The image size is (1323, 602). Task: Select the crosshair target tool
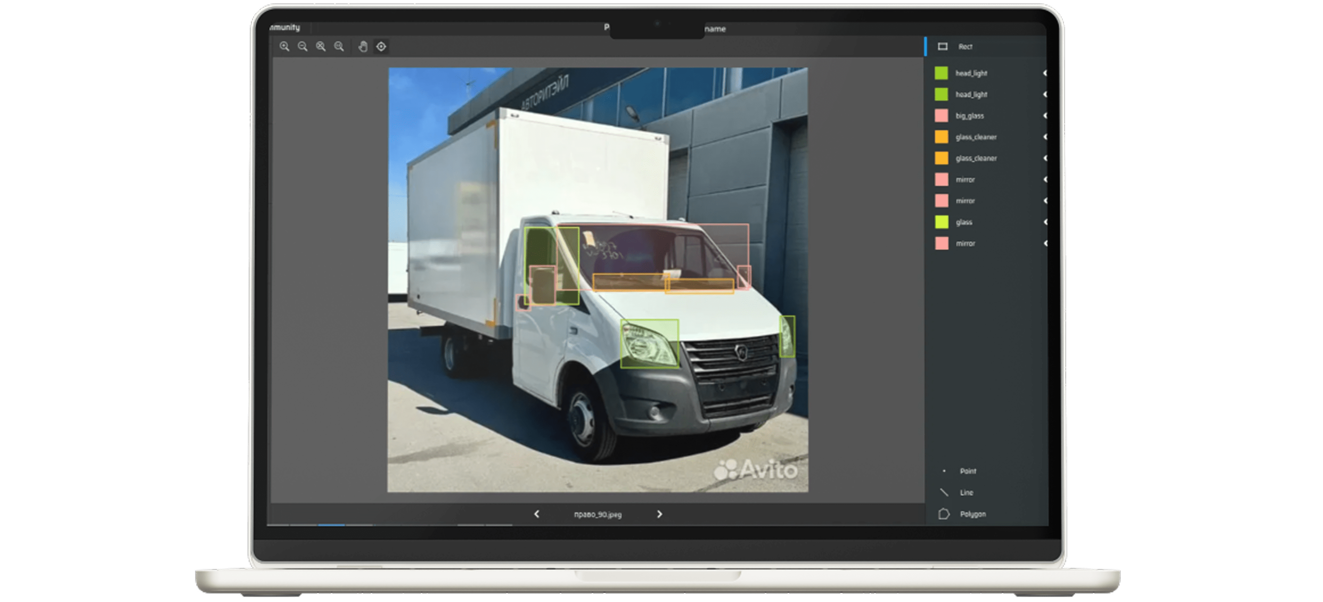(x=381, y=47)
